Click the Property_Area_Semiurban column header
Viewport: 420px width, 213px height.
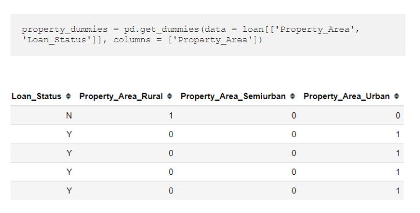point(233,96)
